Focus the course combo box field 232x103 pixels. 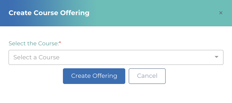(x=116, y=57)
